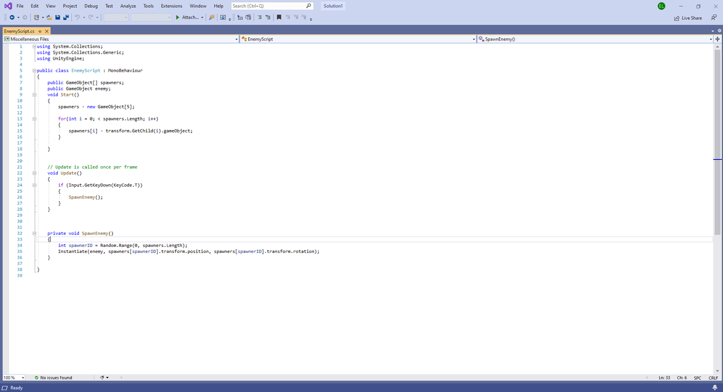
Task: Collapse the EnemyScript class outlining toggle
Action: (x=35, y=70)
